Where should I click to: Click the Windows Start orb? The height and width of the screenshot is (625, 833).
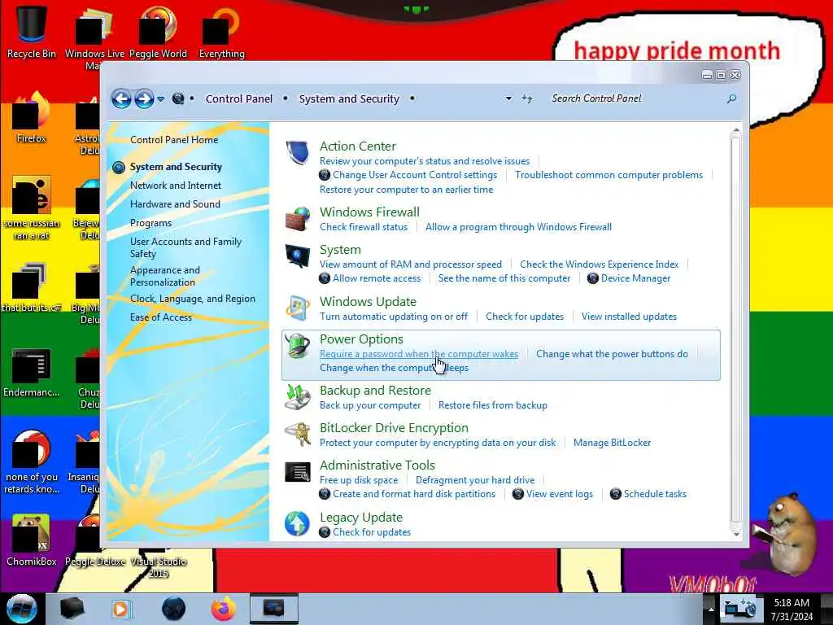point(22,609)
